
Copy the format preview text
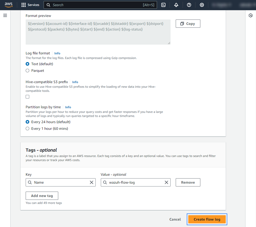tap(188, 24)
